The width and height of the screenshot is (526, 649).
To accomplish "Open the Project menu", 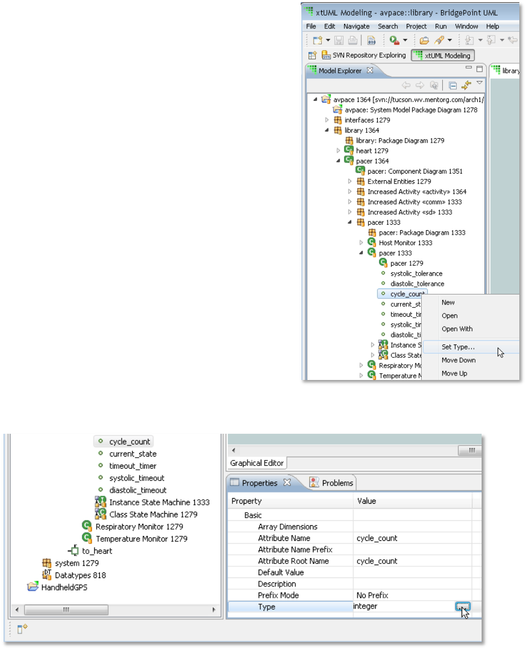I will pyautogui.click(x=416, y=26).
